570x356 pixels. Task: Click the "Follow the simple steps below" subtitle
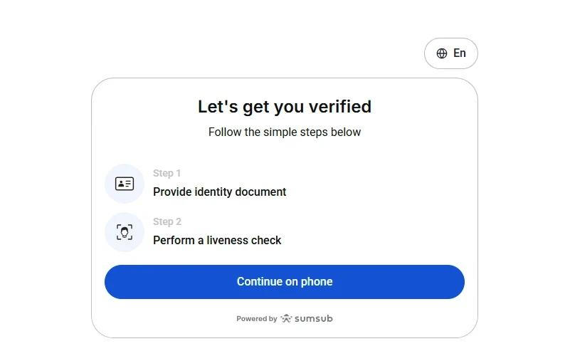coord(285,132)
